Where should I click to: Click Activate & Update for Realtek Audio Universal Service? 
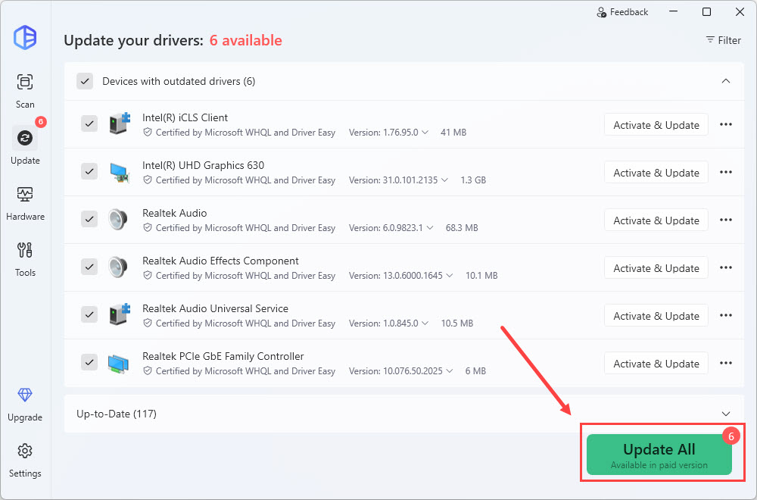656,316
